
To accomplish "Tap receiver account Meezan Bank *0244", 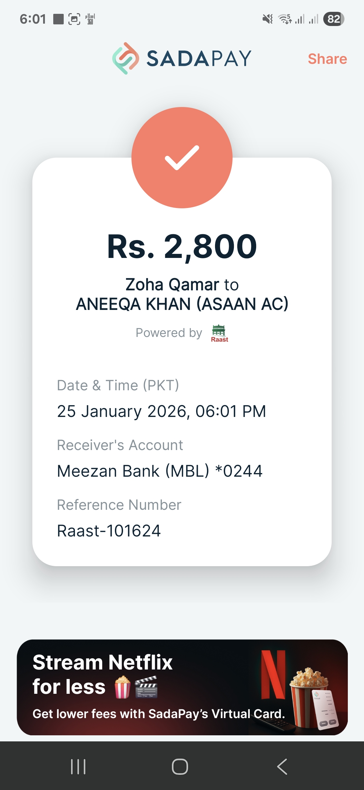I will tap(159, 471).
